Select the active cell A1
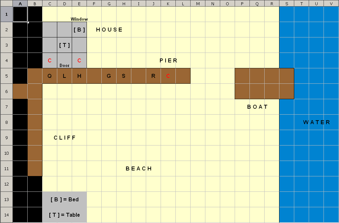339x223 pixels. click(x=20, y=14)
